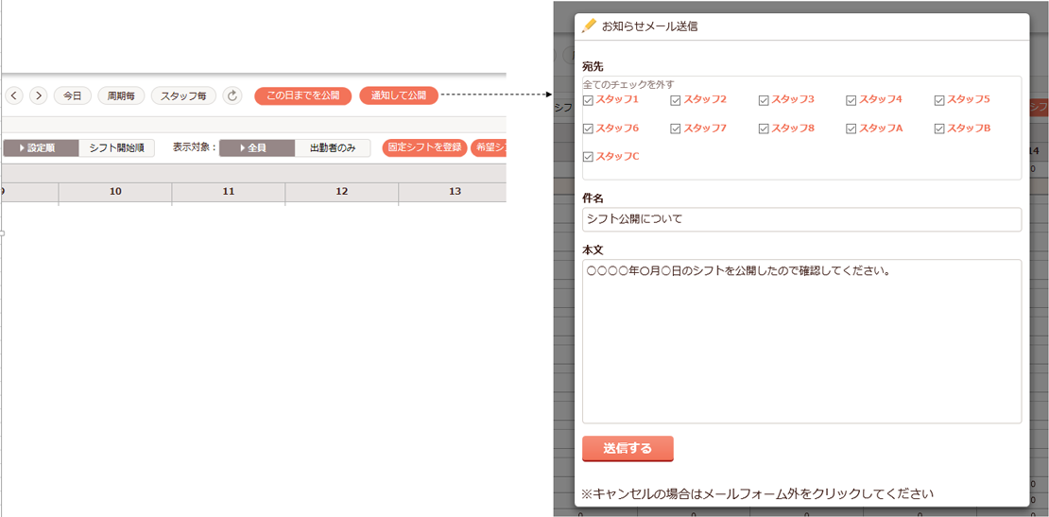
Task: Click 固定シフトを登録 button
Action: (424, 148)
